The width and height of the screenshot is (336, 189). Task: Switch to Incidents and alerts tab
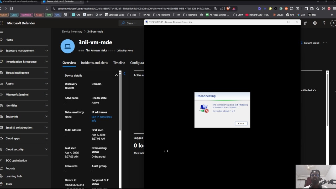(x=94, y=63)
